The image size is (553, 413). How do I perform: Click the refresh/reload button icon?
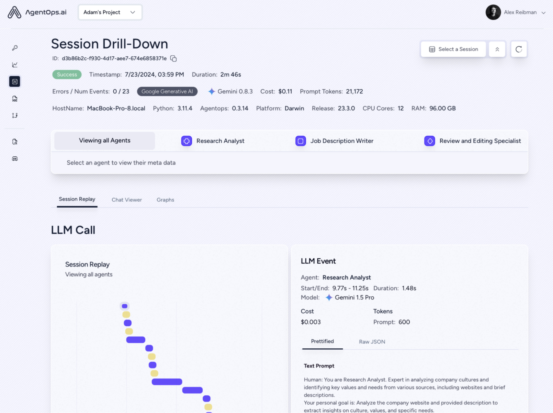pyautogui.click(x=519, y=49)
